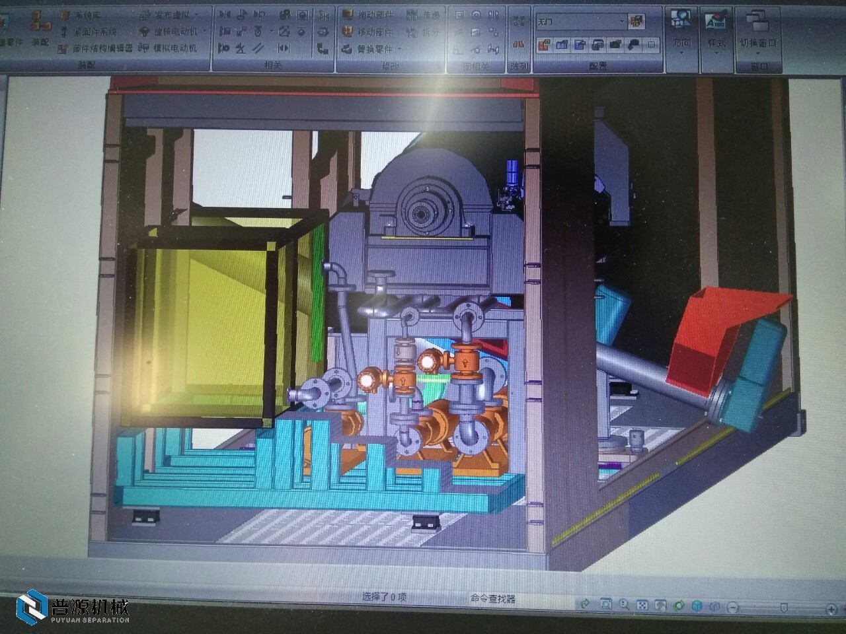Screen dimensions: 846x634
Task: Click the rotate view icon in status bar
Action: (x=678, y=604)
